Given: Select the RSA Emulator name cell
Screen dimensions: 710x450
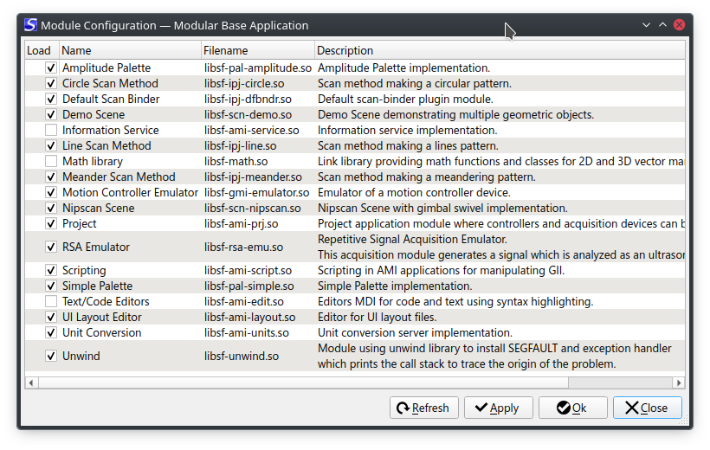Looking at the screenshot, I should click(131, 247).
